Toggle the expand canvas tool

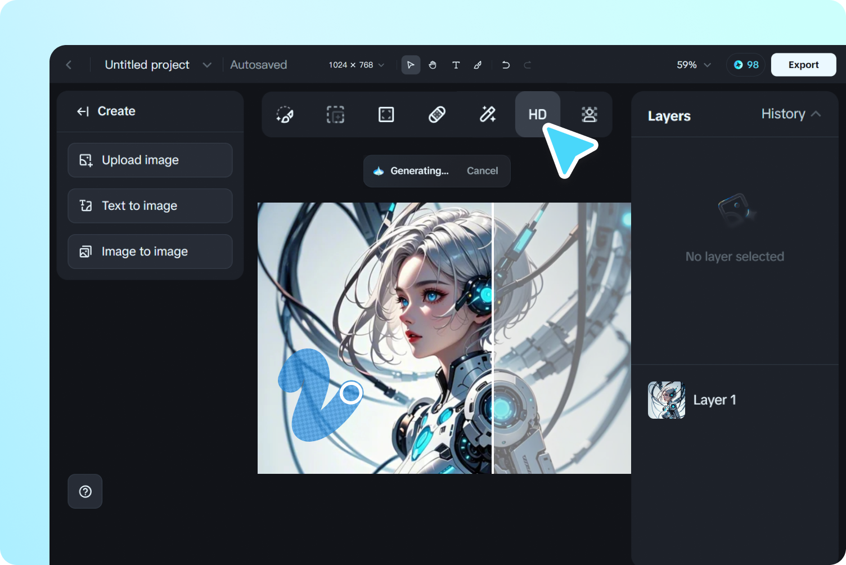(386, 114)
